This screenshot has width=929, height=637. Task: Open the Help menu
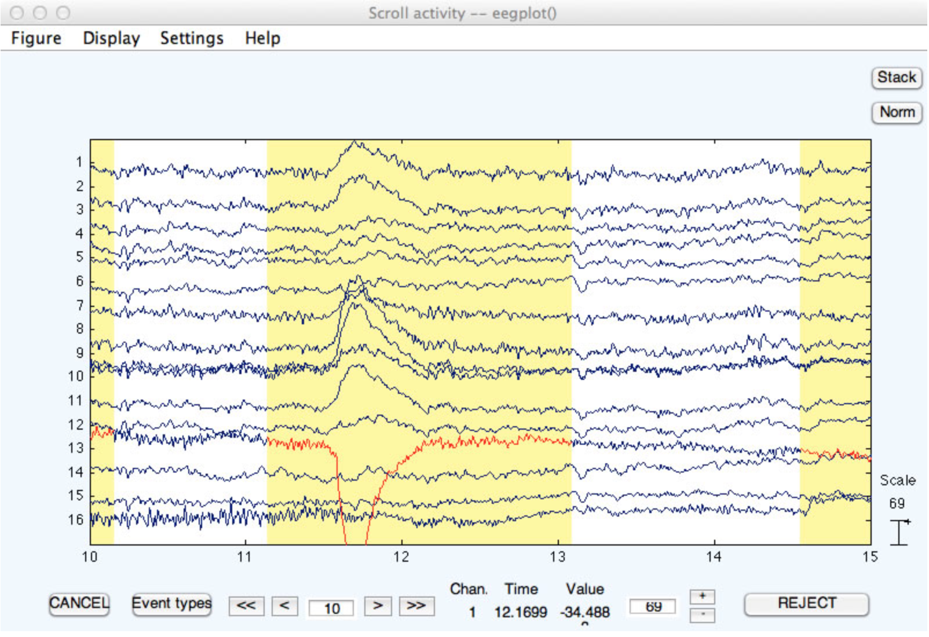[262, 38]
